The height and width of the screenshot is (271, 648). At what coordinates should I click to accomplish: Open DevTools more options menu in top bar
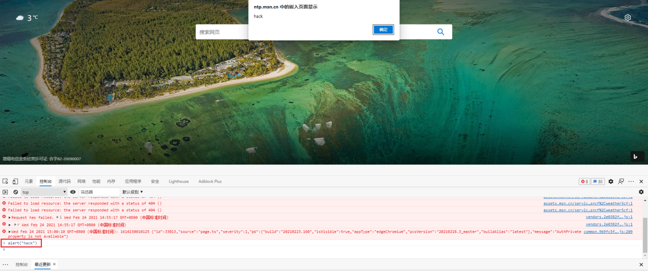click(631, 182)
